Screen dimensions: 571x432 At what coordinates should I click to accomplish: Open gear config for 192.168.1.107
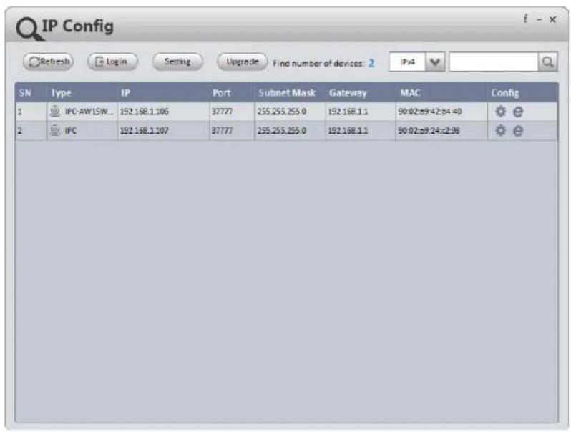click(x=501, y=130)
